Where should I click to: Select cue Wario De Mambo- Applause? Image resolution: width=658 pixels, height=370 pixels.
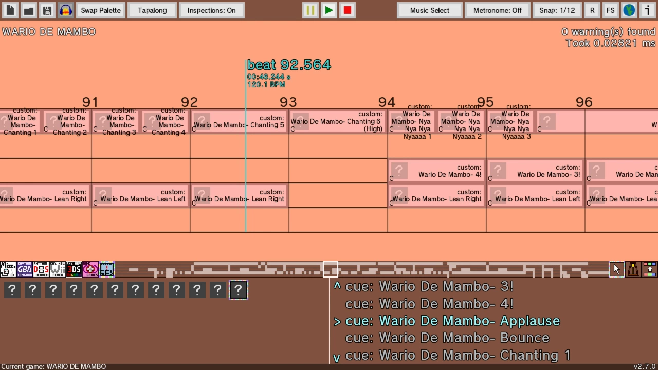click(452, 321)
